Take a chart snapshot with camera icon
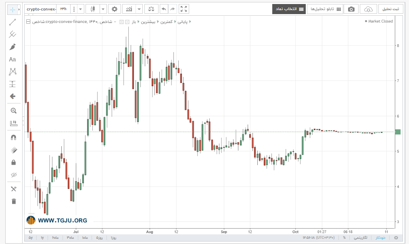 tap(351, 9)
